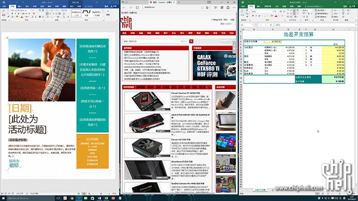Click the Edge address bar

click(171, 7)
